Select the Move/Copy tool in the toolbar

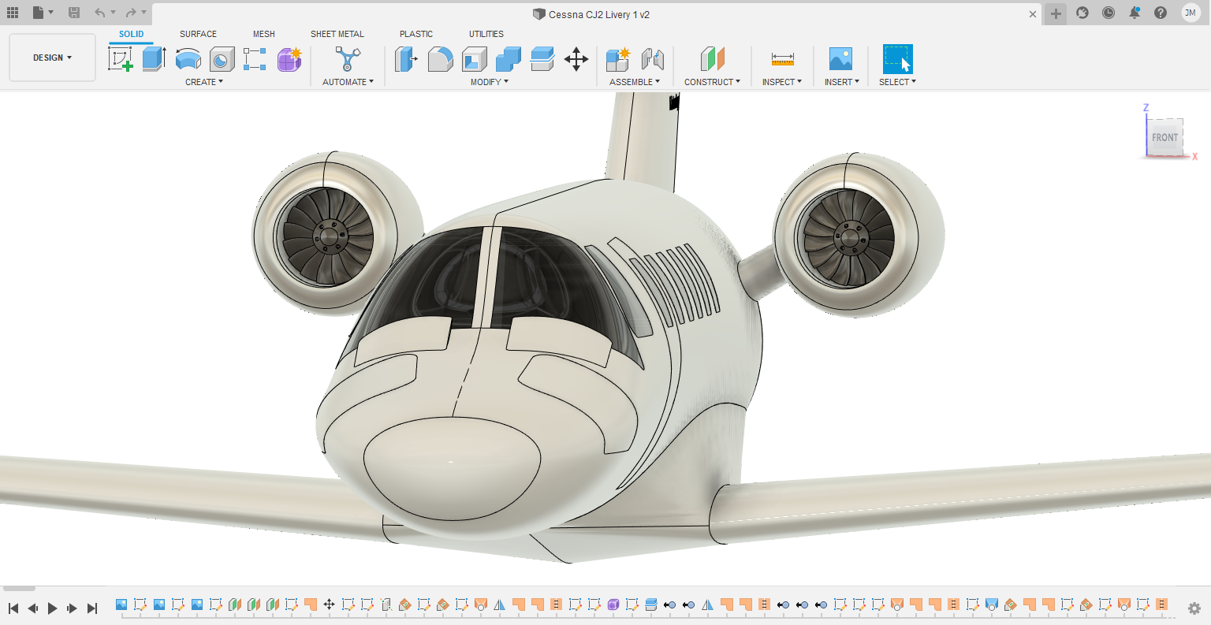pyautogui.click(x=576, y=59)
